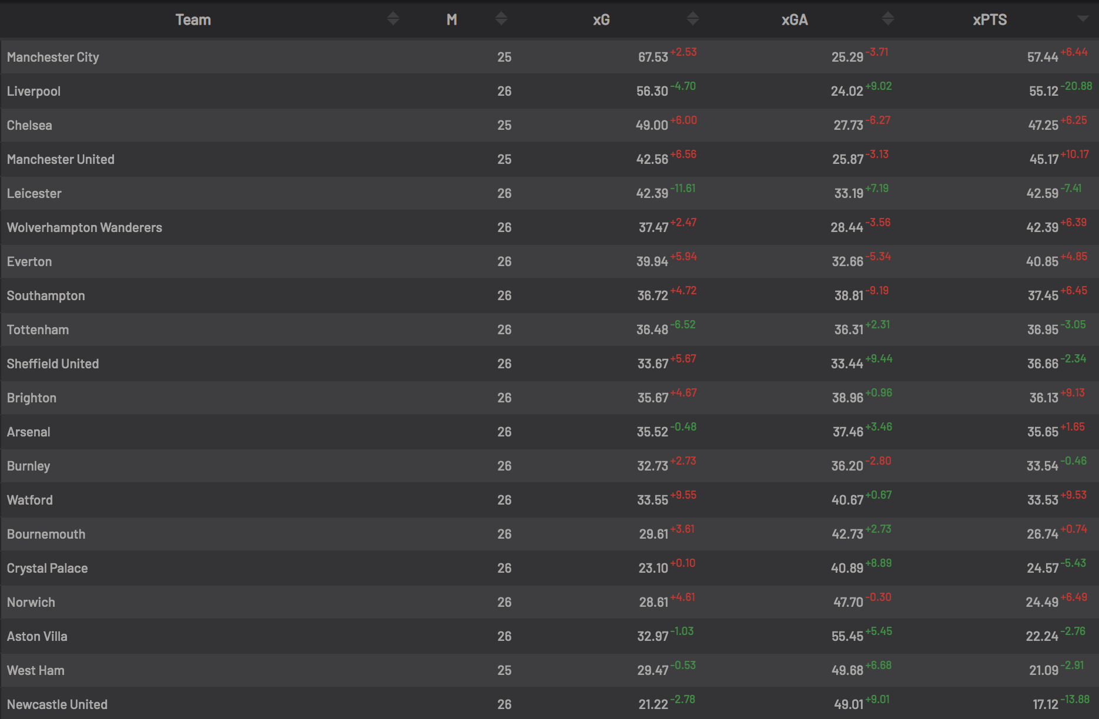Click Manchester United xPTS value 45.17
This screenshot has height=719, width=1099.
1044,159
